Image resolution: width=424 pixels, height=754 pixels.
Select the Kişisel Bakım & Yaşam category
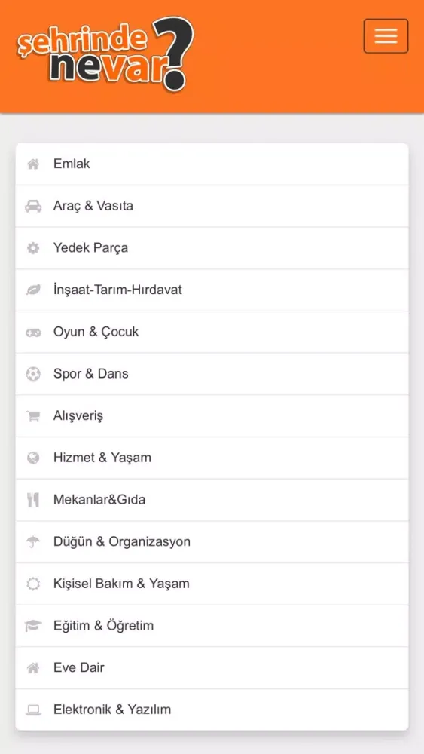[x=212, y=584]
